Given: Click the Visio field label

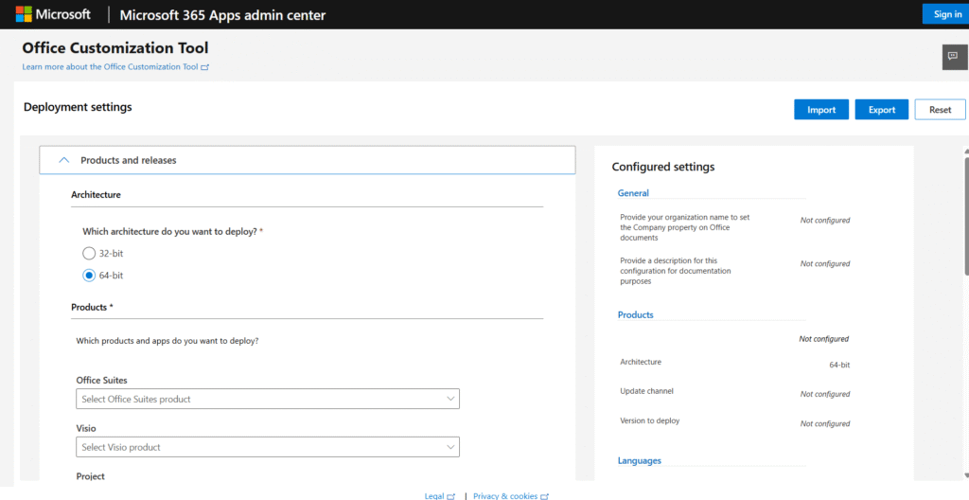Looking at the screenshot, I should click(86, 428).
